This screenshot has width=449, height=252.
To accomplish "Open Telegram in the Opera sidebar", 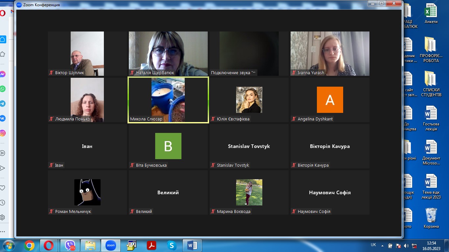I will tap(3, 104).
